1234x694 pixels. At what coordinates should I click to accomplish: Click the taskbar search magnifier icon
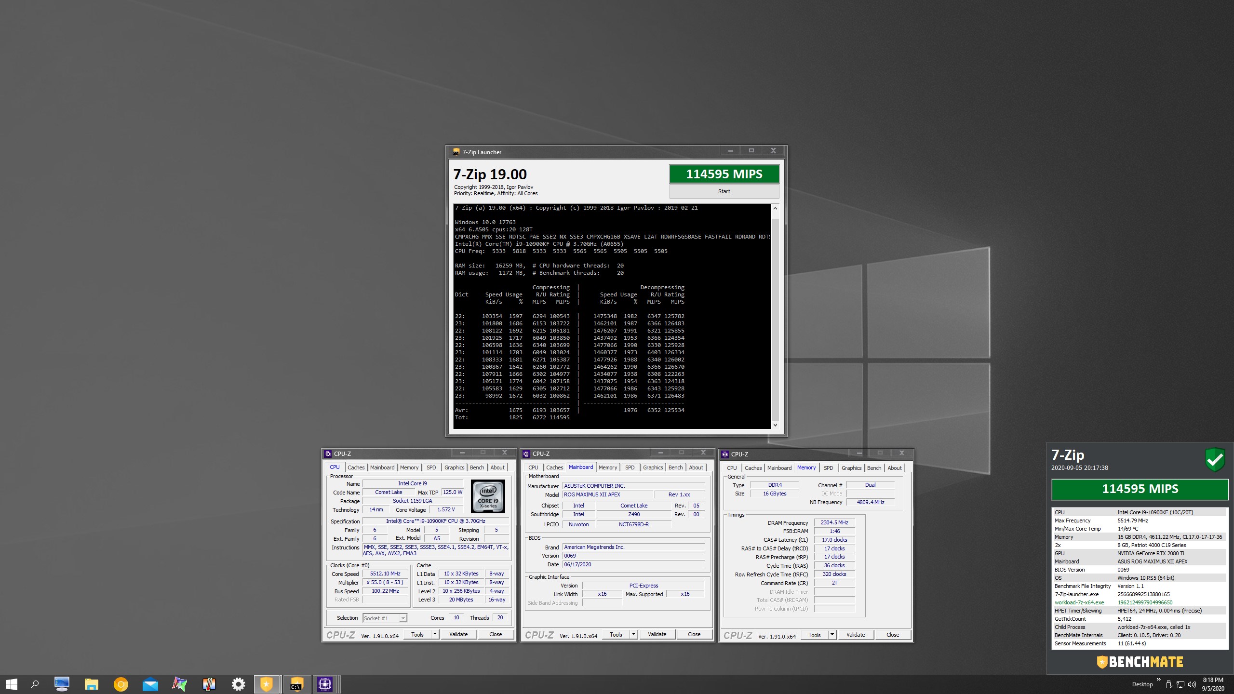35,684
